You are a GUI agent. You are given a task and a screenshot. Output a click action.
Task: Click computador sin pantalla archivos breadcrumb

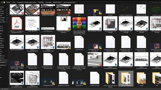click(27, 2)
